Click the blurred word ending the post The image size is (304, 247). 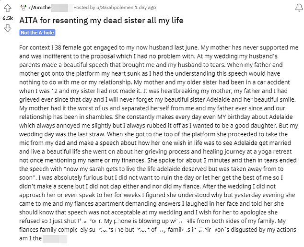[x=55, y=239]
